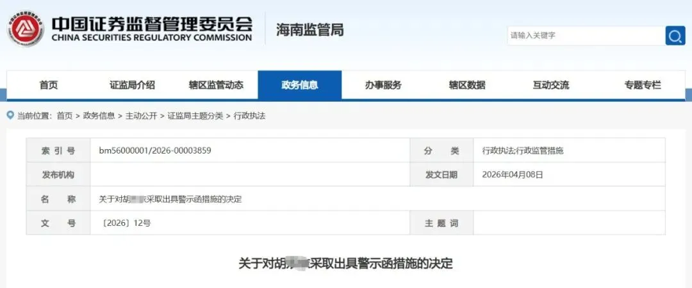Click the CHINA SECURITIES REGULATORY COMMISSION subtitle
Viewport: 692px width, 288px height.
[x=152, y=38]
